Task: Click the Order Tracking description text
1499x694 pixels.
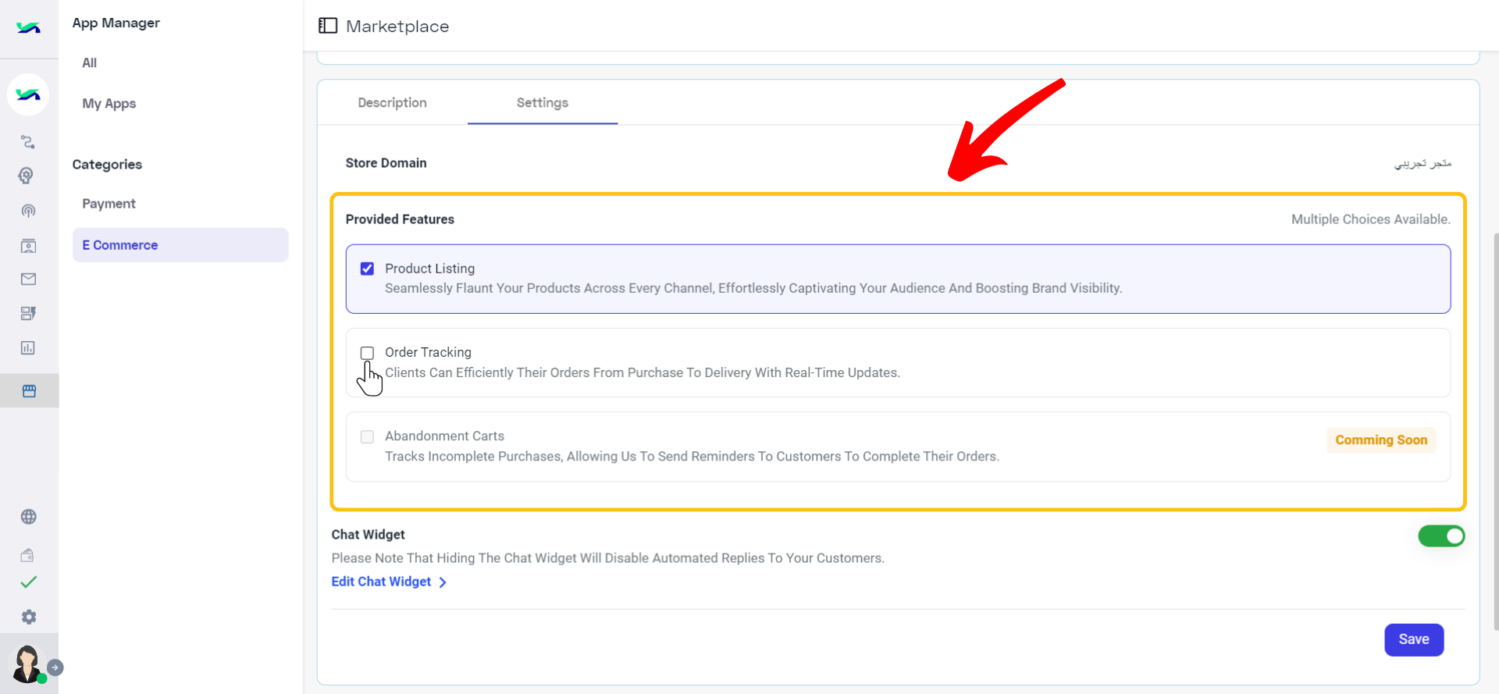Action: [643, 373]
